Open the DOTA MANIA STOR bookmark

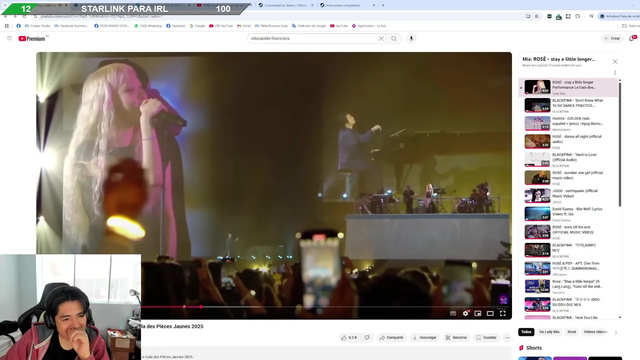point(111,26)
